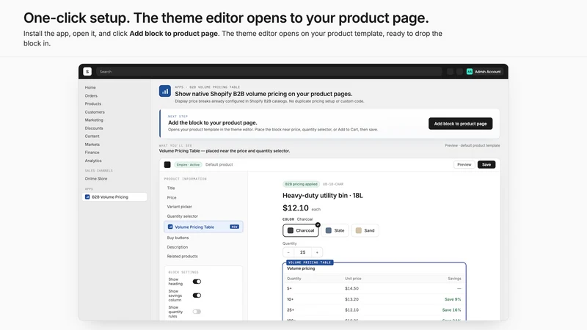The width and height of the screenshot is (587, 330).
Task: Click the B2B pricing applied badge
Action: pyautogui.click(x=301, y=184)
